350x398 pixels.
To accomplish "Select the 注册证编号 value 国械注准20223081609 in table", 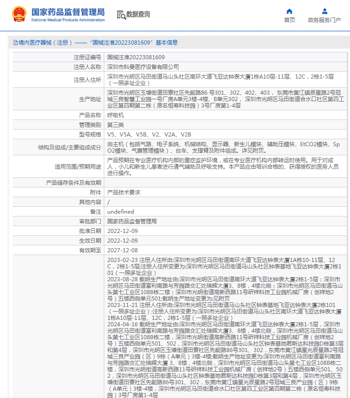I will (136, 57).
